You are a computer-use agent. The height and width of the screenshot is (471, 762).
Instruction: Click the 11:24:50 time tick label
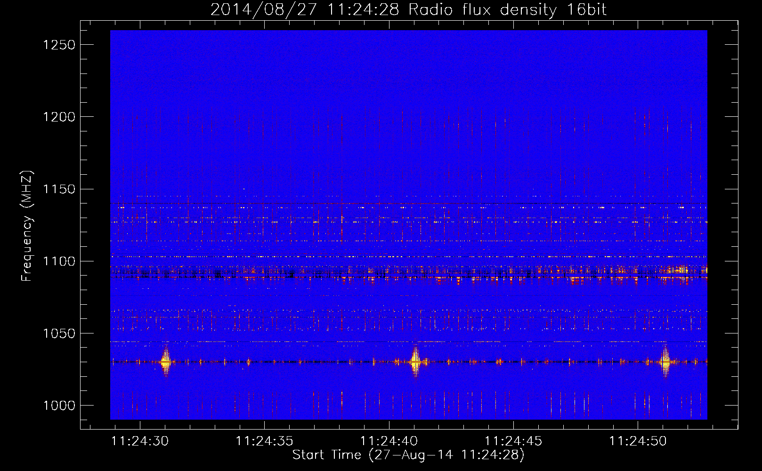(x=638, y=441)
